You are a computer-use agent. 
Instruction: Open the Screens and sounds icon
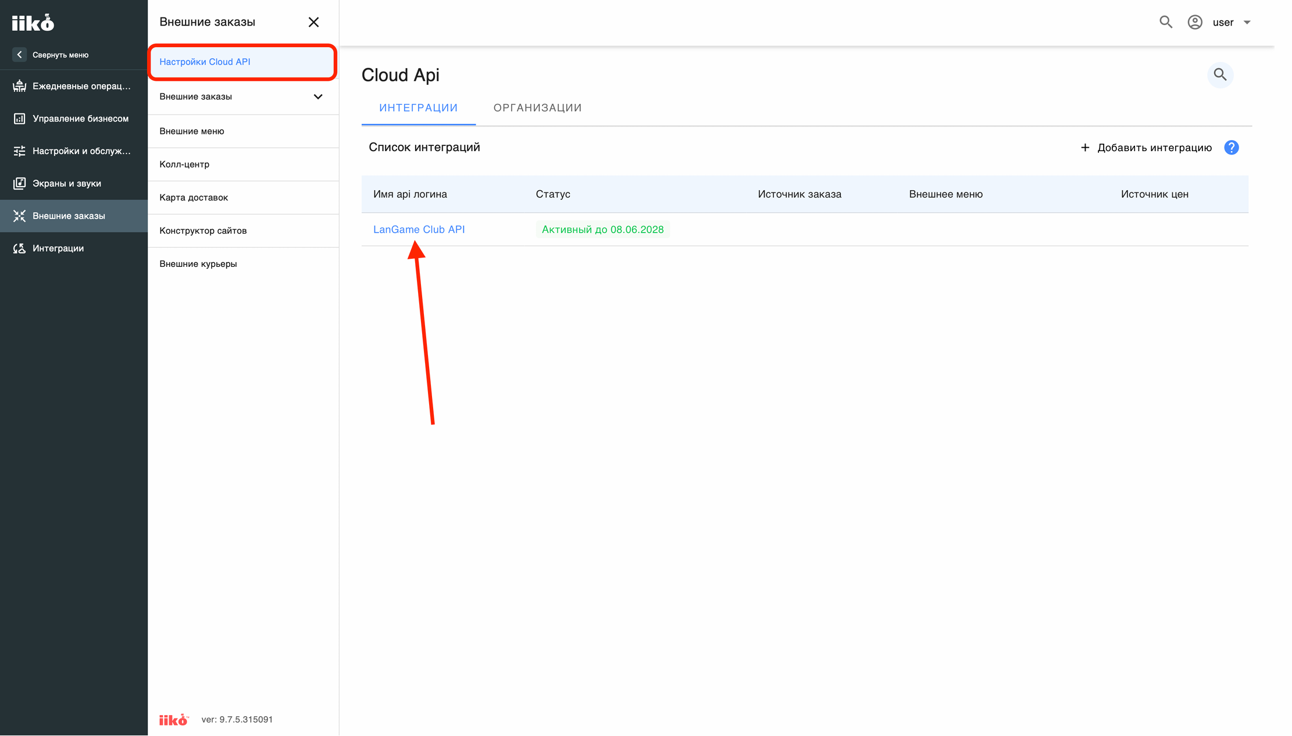[x=20, y=183]
